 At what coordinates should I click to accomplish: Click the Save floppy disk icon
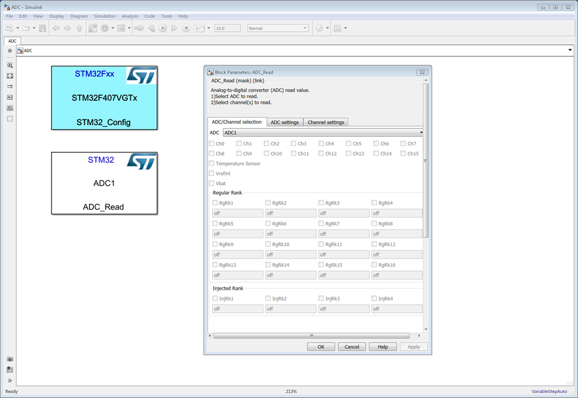42,28
